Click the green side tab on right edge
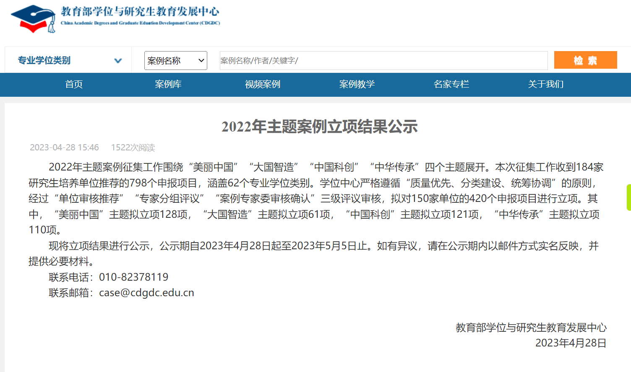The width and height of the screenshot is (631, 372). point(628,197)
